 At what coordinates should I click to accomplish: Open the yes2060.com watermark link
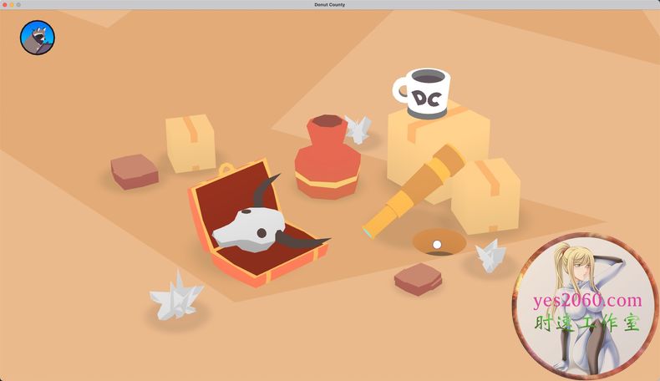[586, 301]
